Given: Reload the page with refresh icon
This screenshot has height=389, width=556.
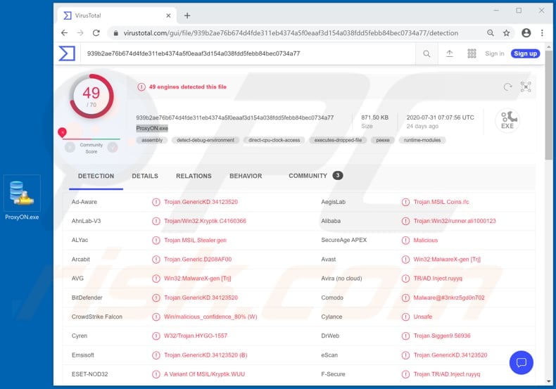Looking at the screenshot, I should pos(96,33).
